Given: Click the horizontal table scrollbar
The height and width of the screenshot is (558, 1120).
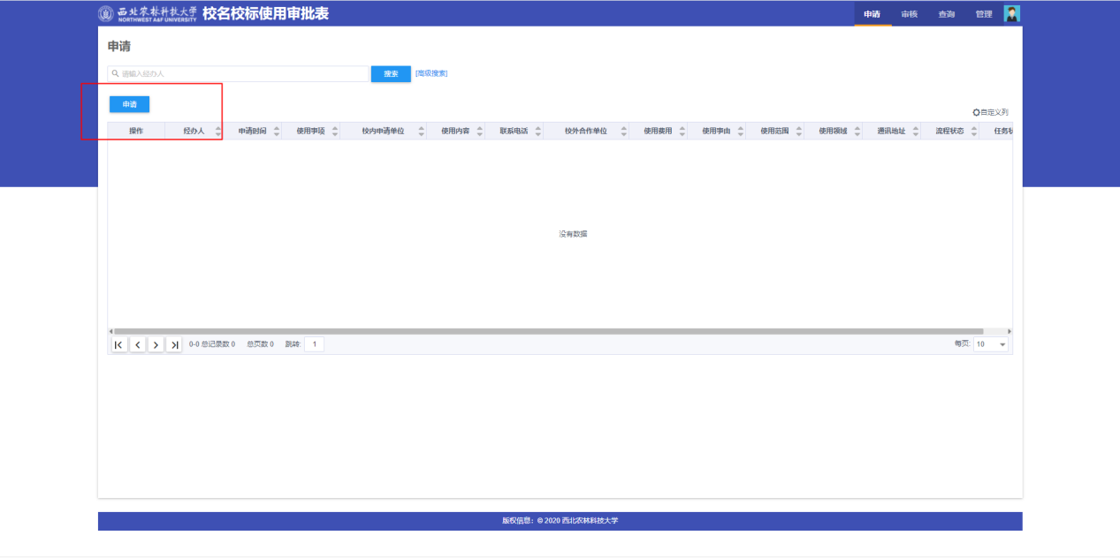Looking at the screenshot, I should pyautogui.click(x=548, y=331).
